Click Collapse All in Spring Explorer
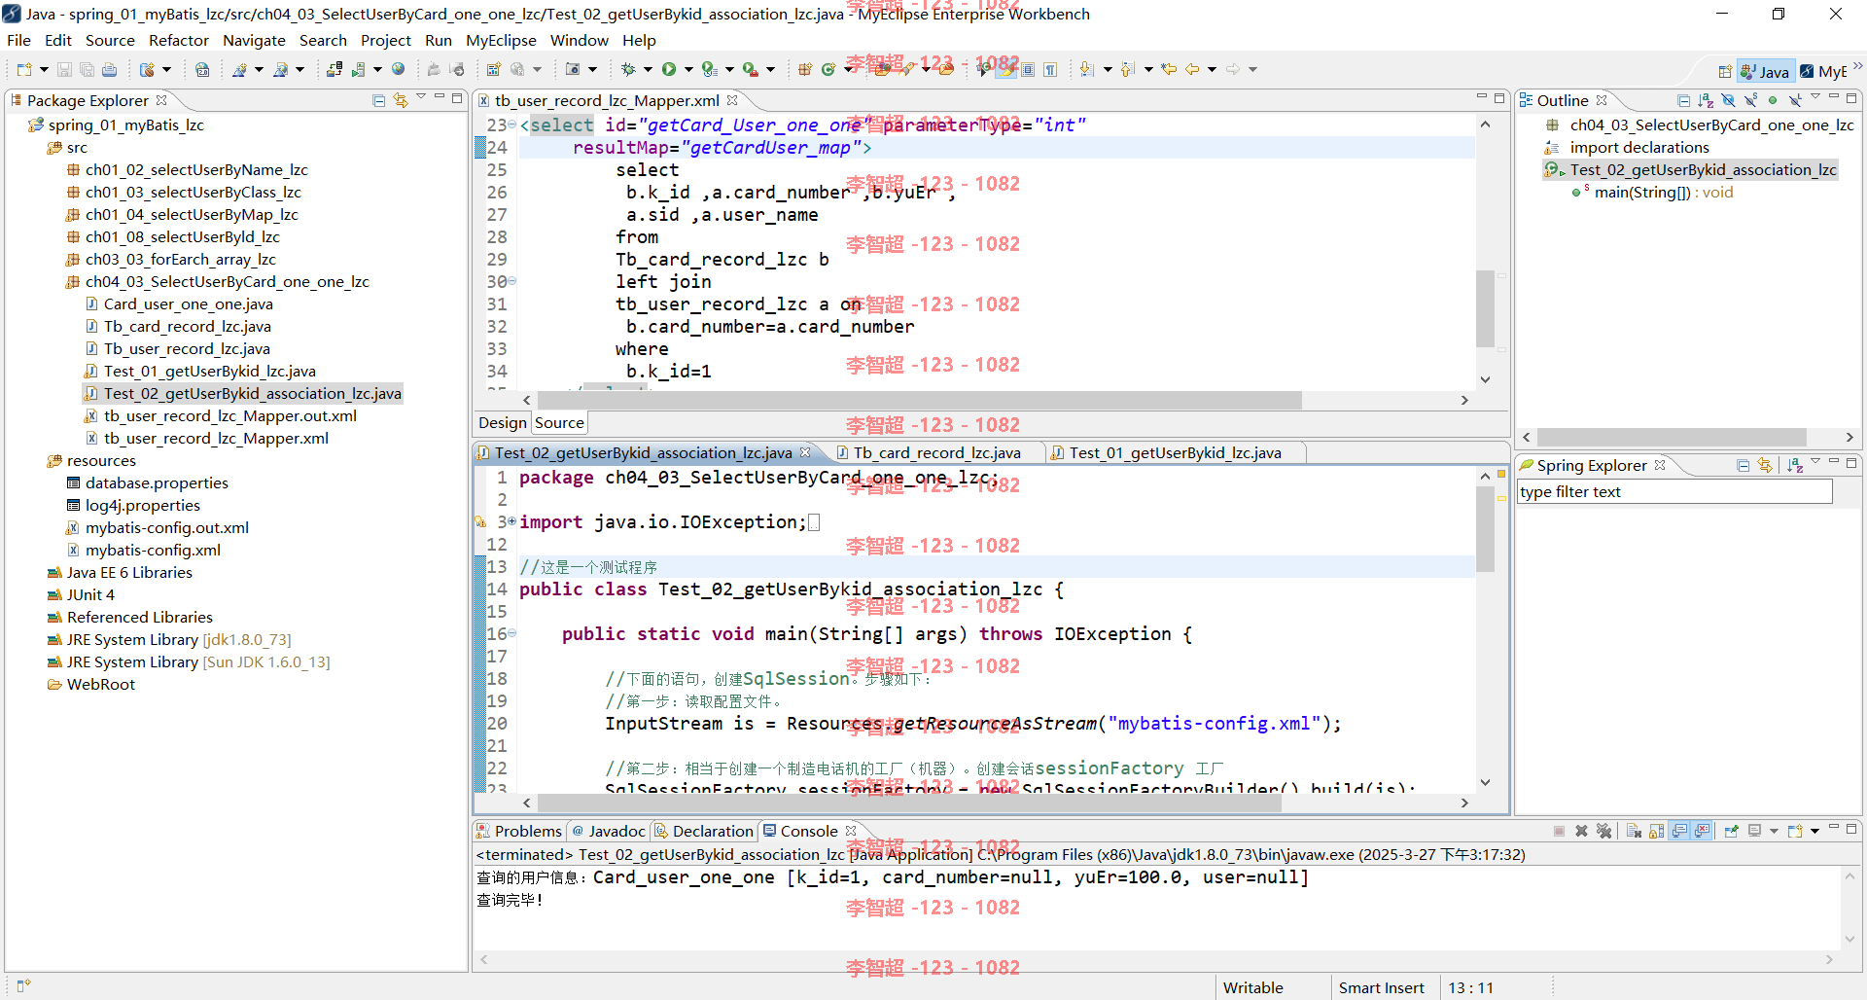1867x1000 pixels. (x=1743, y=465)
